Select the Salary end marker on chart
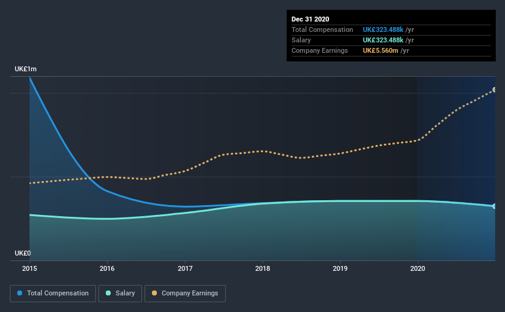This screenshot has width=505, height=312. pyautogui.click(x=495, y=206)
